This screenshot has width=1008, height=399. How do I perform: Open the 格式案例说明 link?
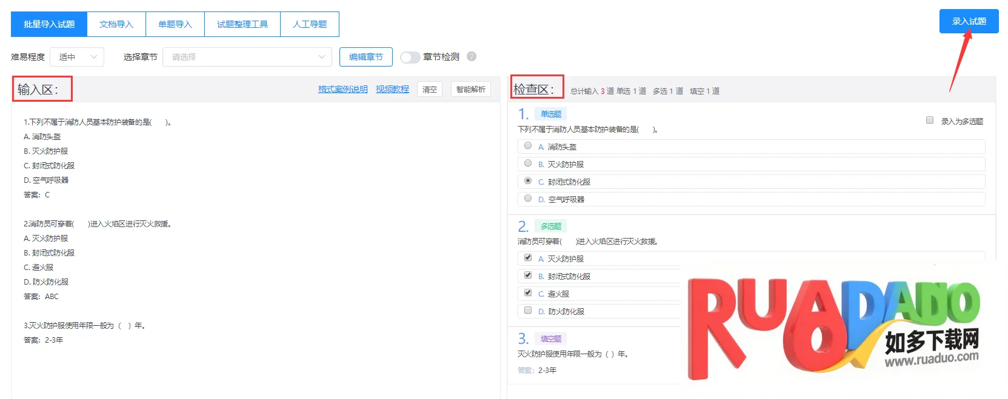point(343,89)
